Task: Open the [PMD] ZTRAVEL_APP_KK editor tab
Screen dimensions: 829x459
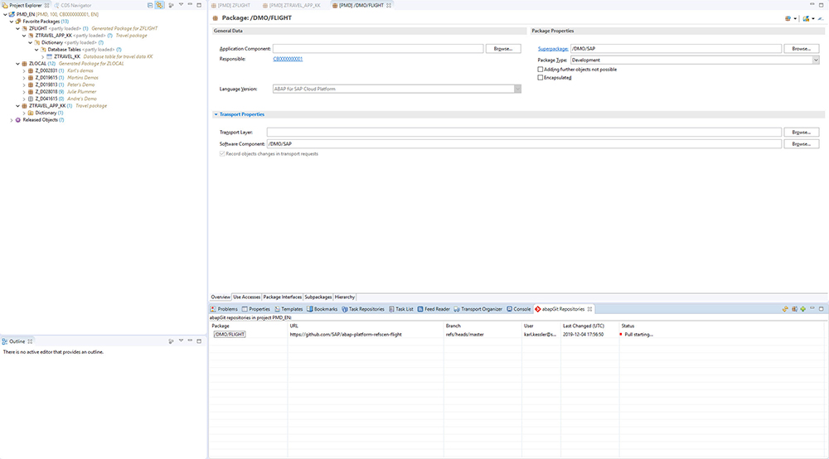Action: (x=291, y=5)
